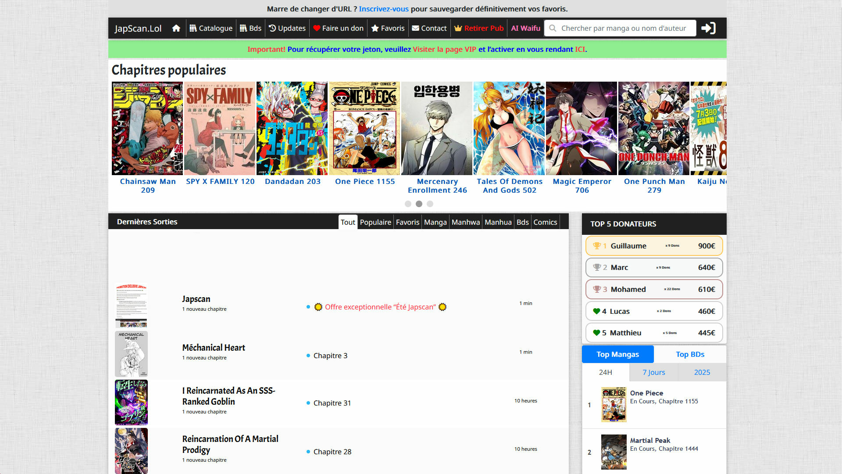Open the home icon in navbar
842x474 pixels.
click(x=176, y=28)
